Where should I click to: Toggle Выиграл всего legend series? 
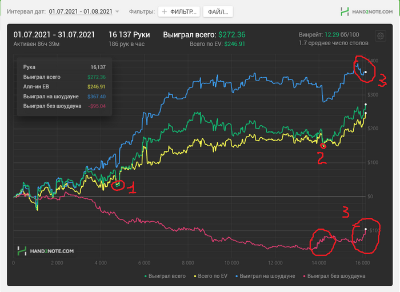(x=165, y=276)
